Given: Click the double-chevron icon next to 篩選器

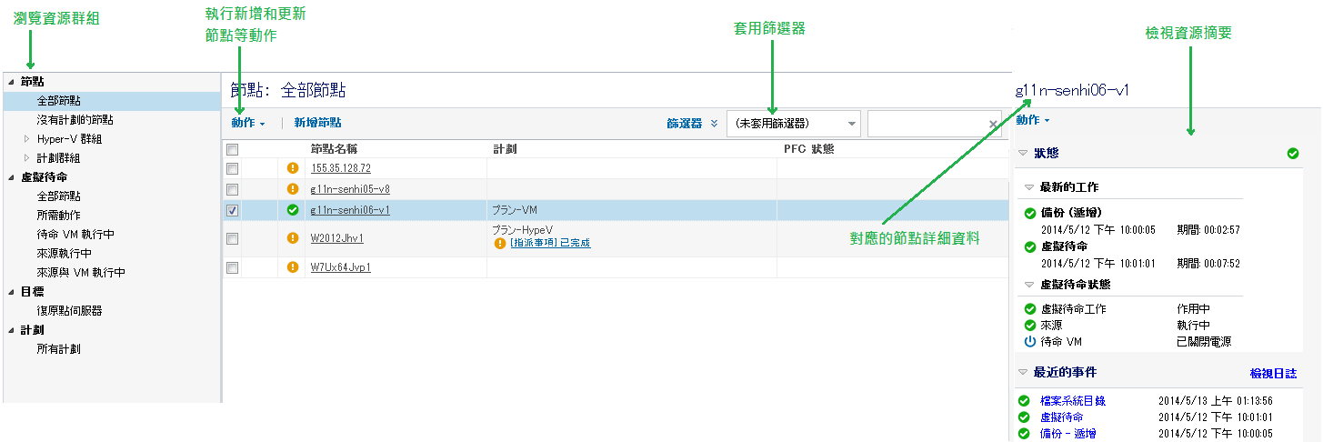Looking at the screenshot, I should (x=715, y=124).
